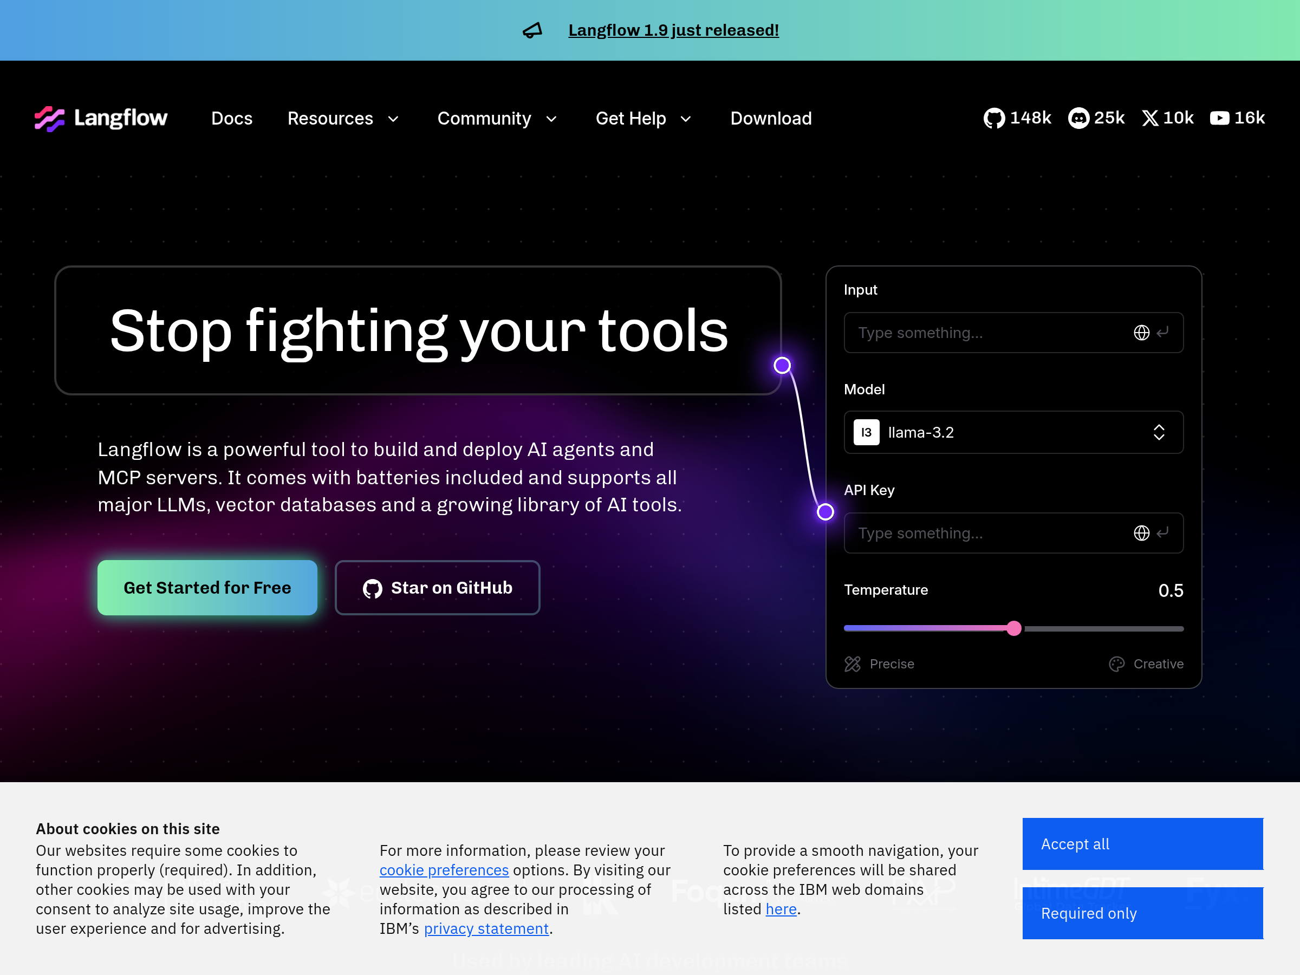Accept all cookies
The width and height of the screenshot is (1300, 975).
pyautogui.click(x=1142, y=844)
